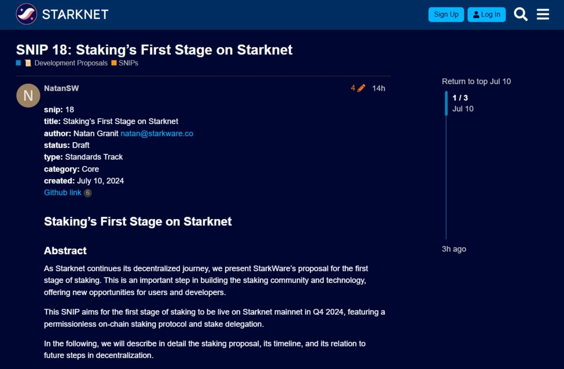Open the NatanSW username profile link

tap(62, 88)
